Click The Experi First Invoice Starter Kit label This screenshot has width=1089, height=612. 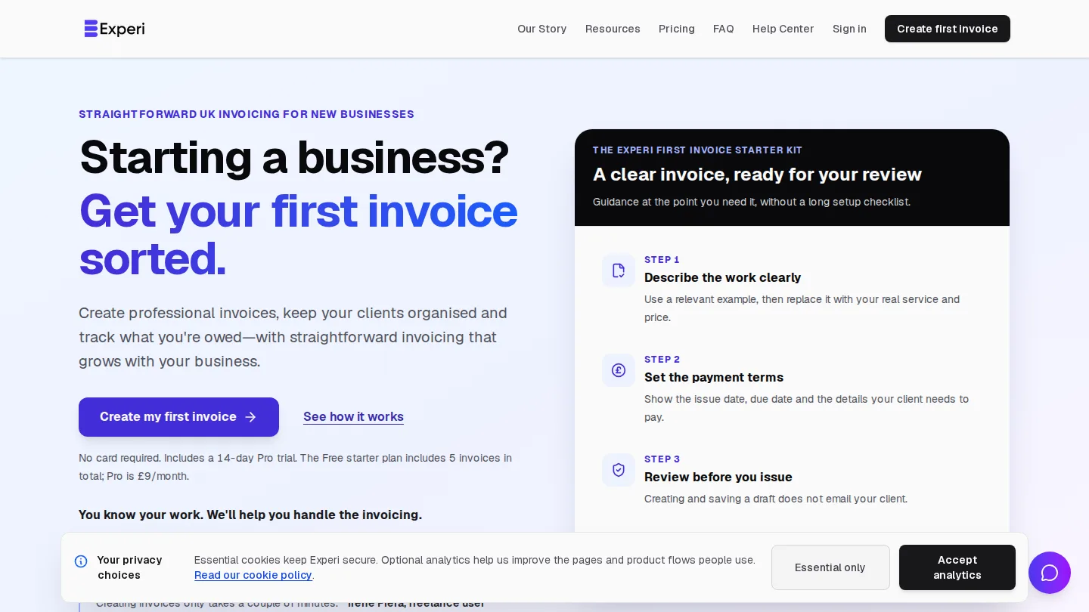point(697,150)
